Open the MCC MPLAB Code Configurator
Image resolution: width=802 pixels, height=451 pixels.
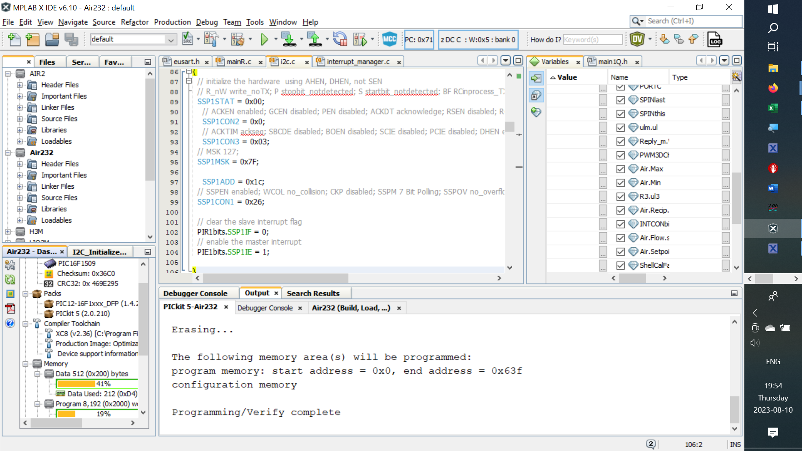(x=389, y=39)
